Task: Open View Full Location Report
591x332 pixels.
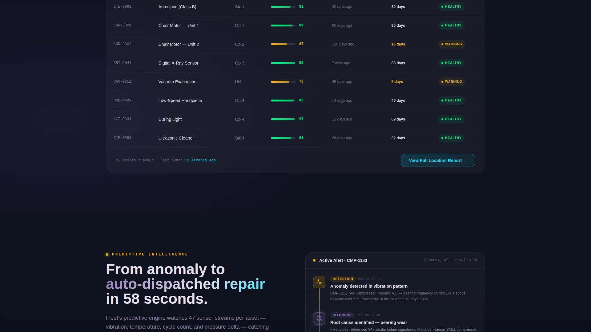Action: [438, 160]
